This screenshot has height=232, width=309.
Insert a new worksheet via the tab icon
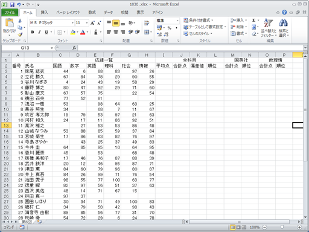pyautogui.click(x=39, y=222)
